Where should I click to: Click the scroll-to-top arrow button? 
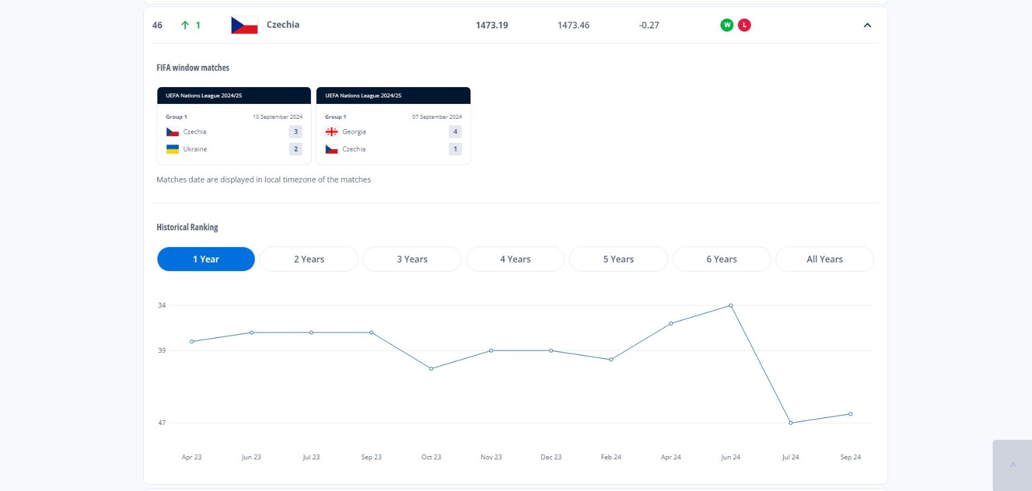pyautogui.click(x=1013, y=465)
